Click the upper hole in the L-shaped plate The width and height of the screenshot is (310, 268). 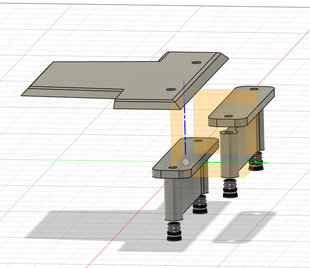pos(196,62)
